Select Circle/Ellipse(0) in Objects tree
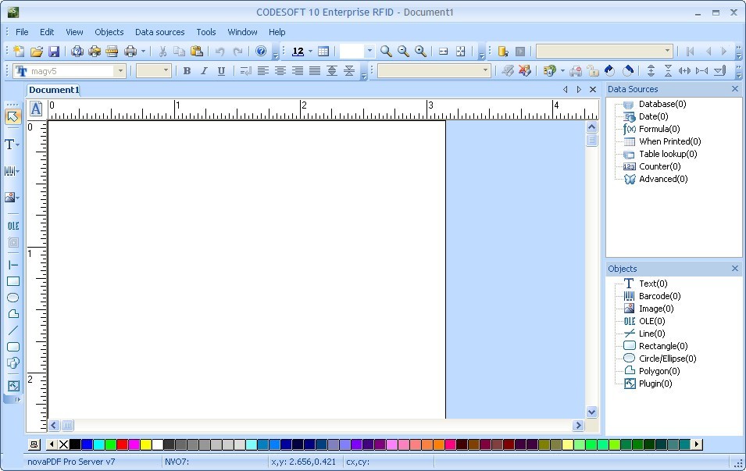 pos(667,359)
